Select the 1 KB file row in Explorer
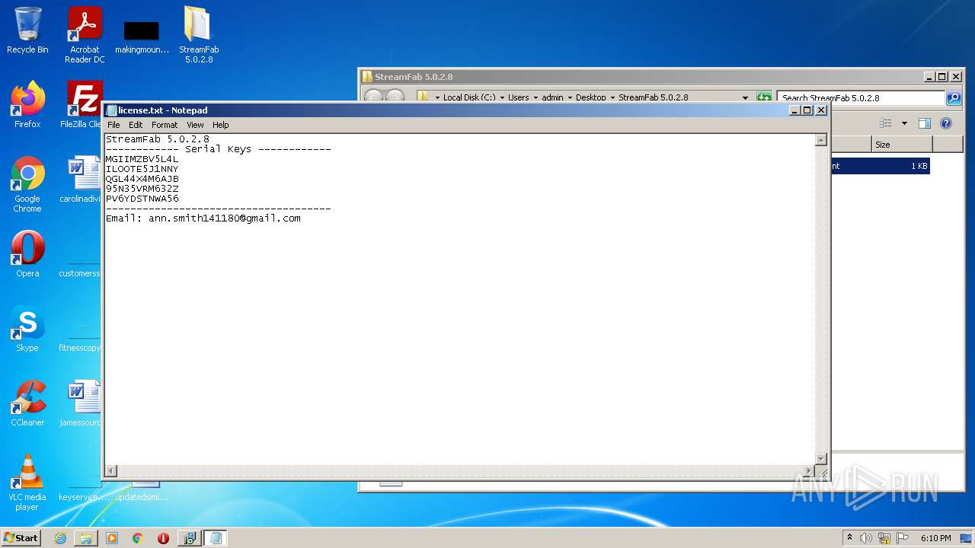Image resolution: width=975 pixels, height=548 pixels. 881,166
